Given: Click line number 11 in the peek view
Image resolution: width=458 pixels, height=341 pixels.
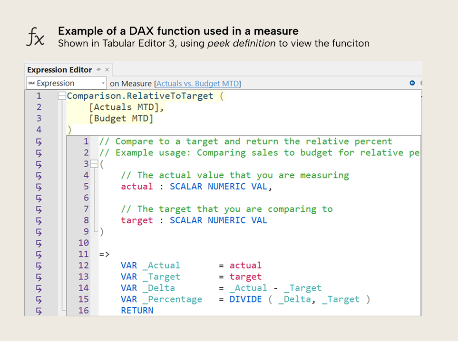Looking at the screenshot, I should (x=84, y=254).
